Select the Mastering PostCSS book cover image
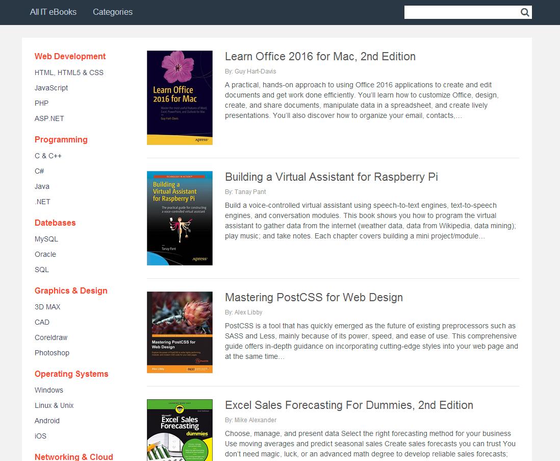The width and height of the screenshot is (560, 461). click(180, 332)
